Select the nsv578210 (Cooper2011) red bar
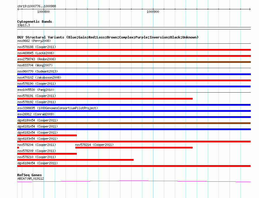Viewport: 259px width, 198px height. 75,160
